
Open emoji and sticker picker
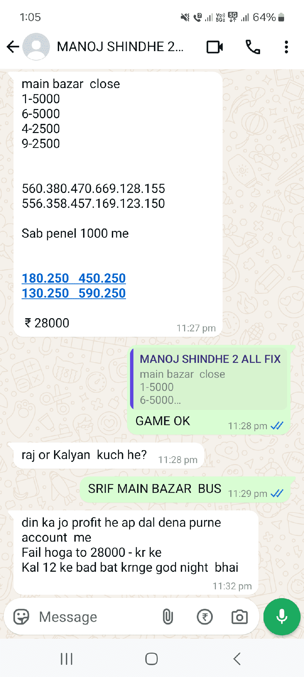(x=21, y=617)
